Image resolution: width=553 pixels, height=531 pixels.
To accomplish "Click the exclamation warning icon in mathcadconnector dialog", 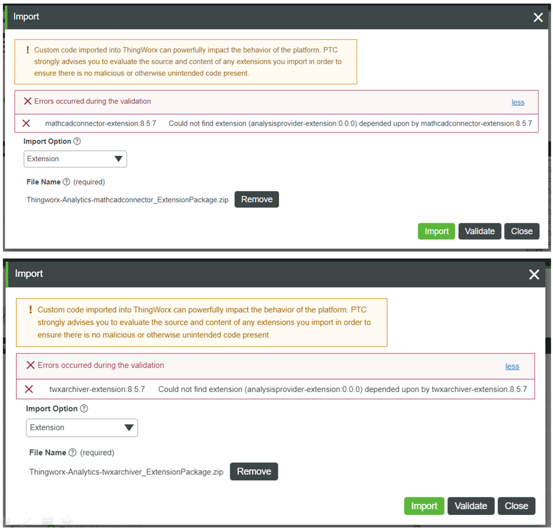I will 28,50.
